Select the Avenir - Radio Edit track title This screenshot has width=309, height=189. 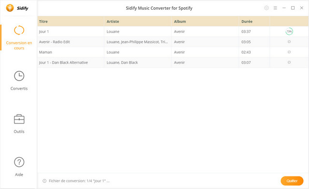click(x=55, y=42)
